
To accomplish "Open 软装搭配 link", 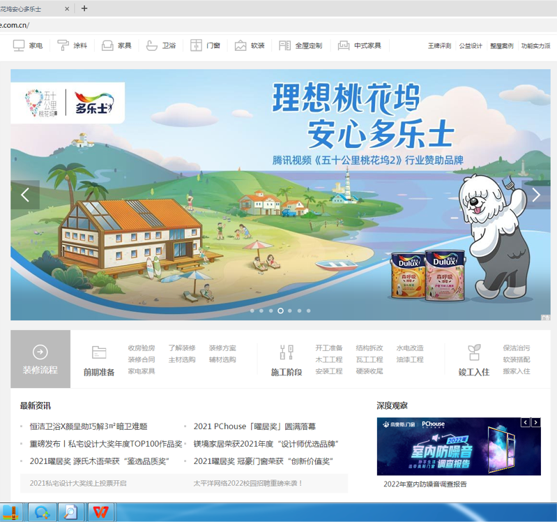I will [517, 359].
